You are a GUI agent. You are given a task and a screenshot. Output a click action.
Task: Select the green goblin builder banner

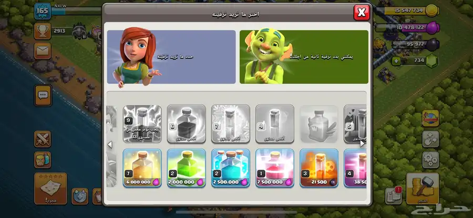pos(304,57)
